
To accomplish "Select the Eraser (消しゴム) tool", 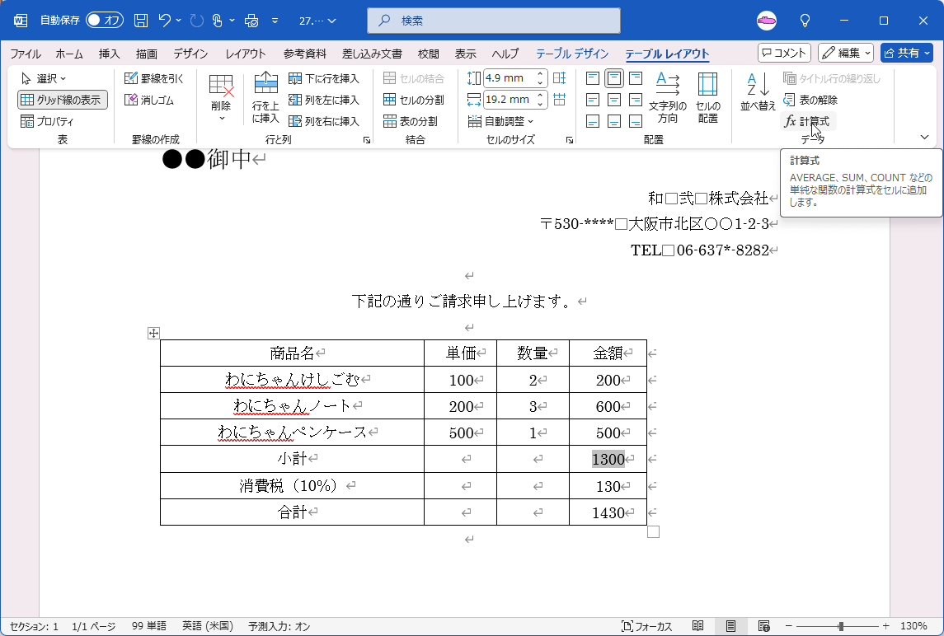I will coord(149,100).
